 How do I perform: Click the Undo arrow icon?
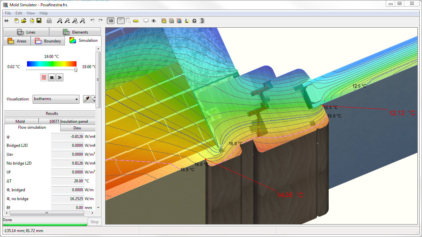coord(92,21)
